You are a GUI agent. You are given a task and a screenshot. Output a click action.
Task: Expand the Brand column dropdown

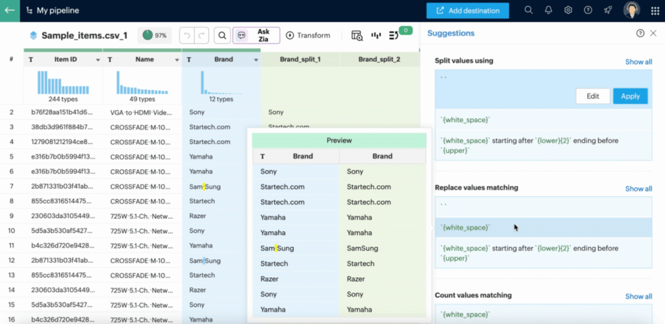pos(256,60)
